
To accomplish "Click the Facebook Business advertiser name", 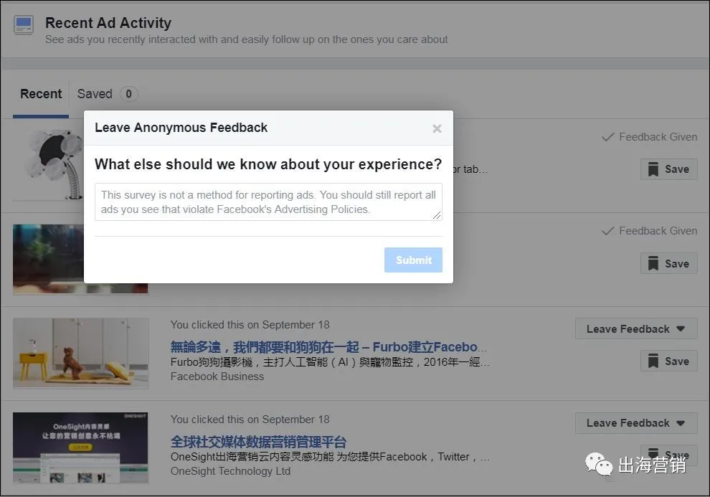I will pos(217,377).
